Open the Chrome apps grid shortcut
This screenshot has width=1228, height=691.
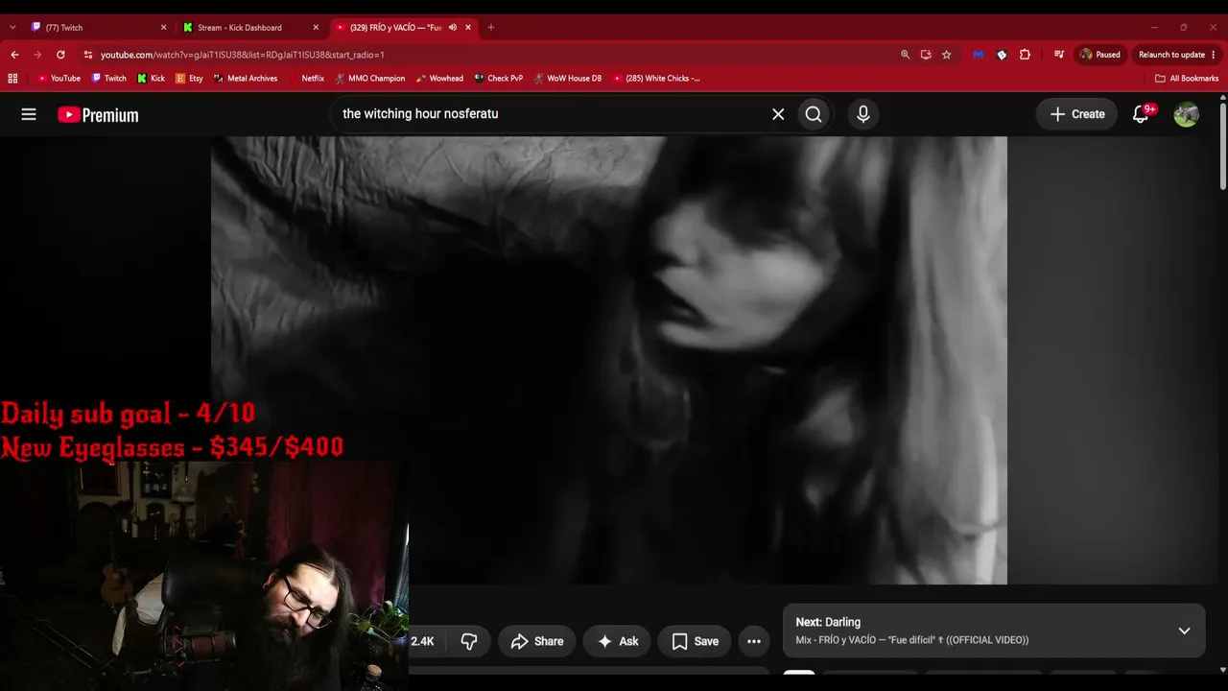[x=13, y=79]
